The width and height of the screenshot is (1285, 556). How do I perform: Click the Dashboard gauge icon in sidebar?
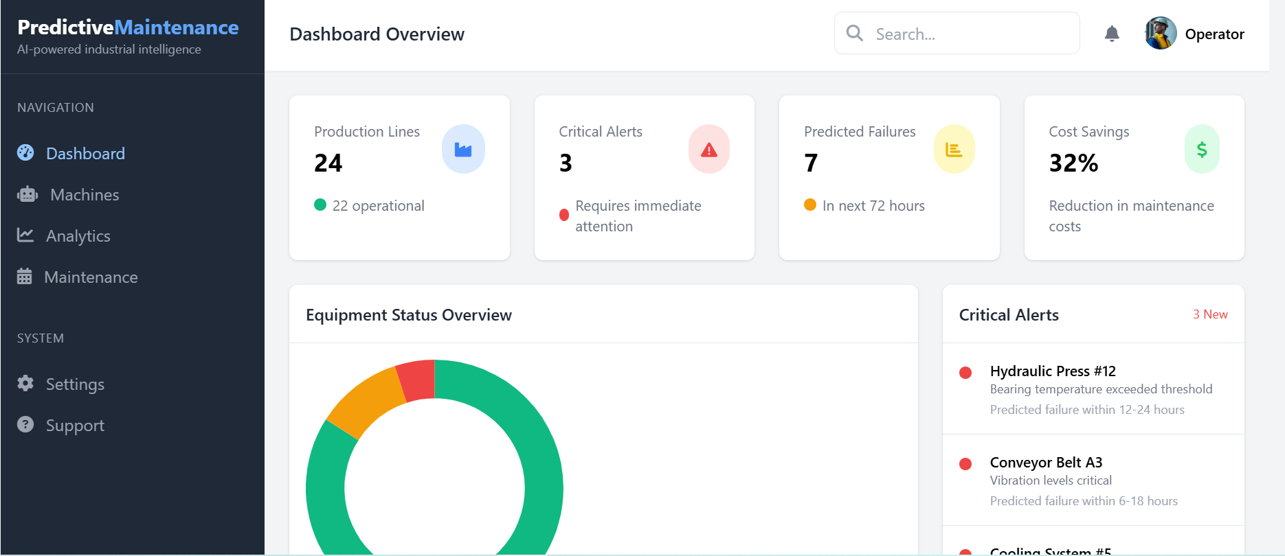[x=25, y=152]
